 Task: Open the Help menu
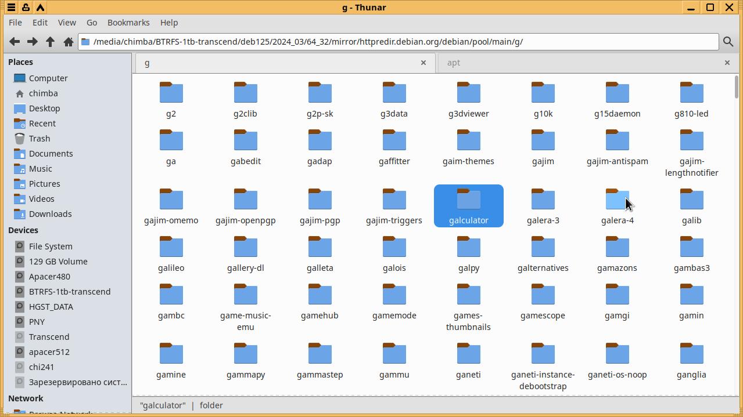coord(169,23)
